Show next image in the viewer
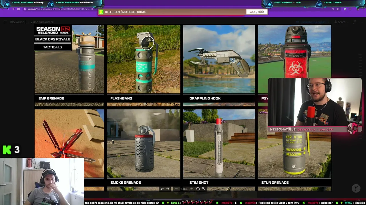 pos(168,189)
